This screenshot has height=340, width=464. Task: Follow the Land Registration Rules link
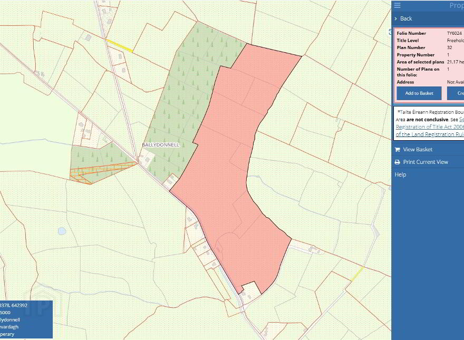coord(430,134)
